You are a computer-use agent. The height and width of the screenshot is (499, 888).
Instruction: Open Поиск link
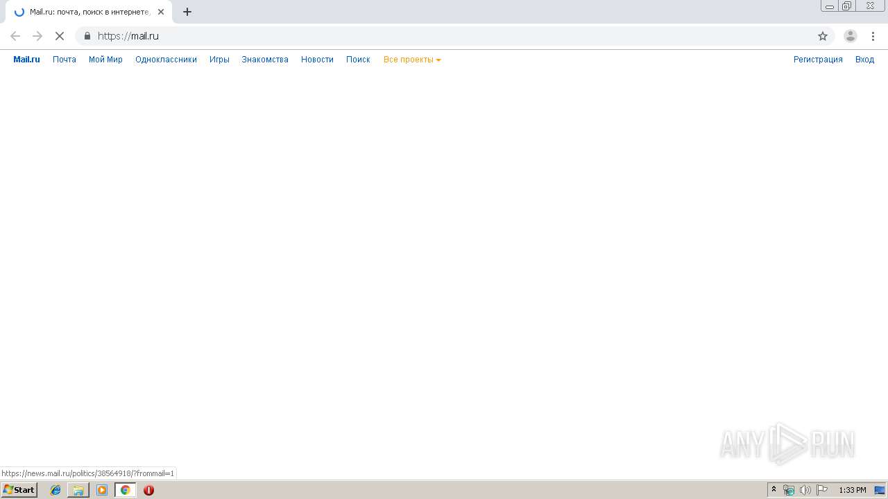pos(358,60)
